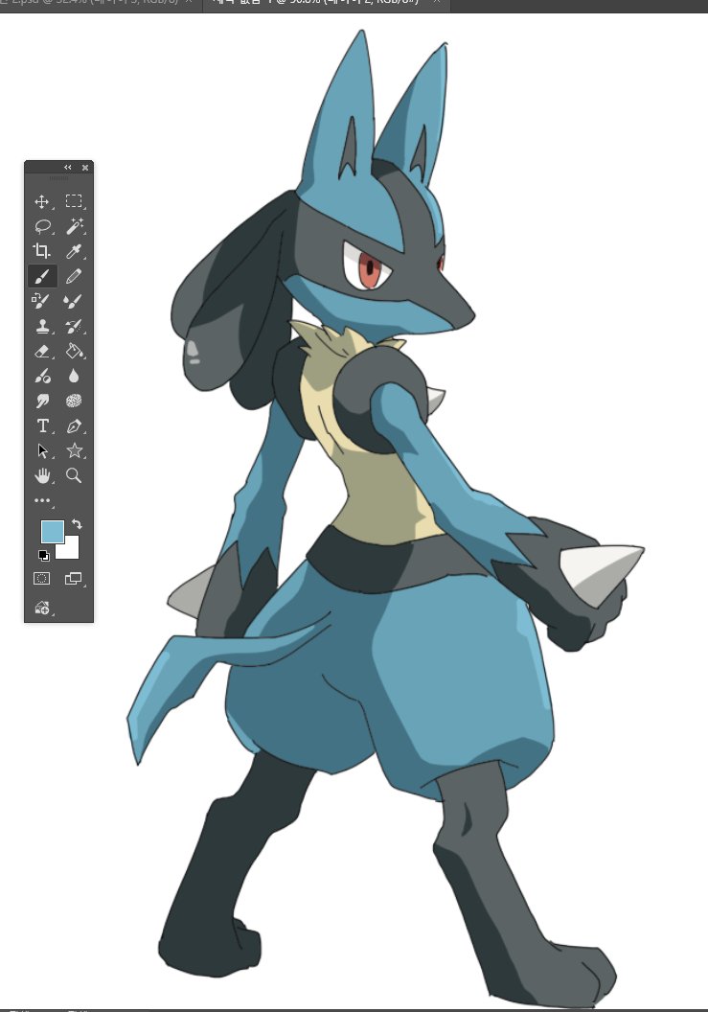708x1012 pixels.
Task: Select the Pencil tool
Action: click(x=74, y=276)
